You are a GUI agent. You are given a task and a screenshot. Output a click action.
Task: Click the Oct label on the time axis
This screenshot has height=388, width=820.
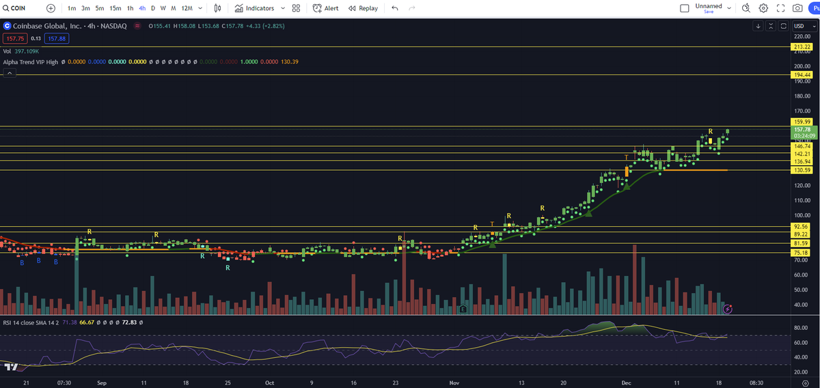(x=269, y=383)
